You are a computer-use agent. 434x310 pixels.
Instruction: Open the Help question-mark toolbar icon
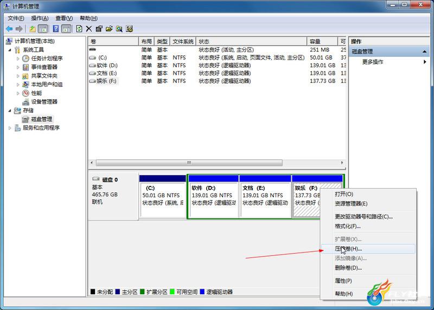pos(56,29)
